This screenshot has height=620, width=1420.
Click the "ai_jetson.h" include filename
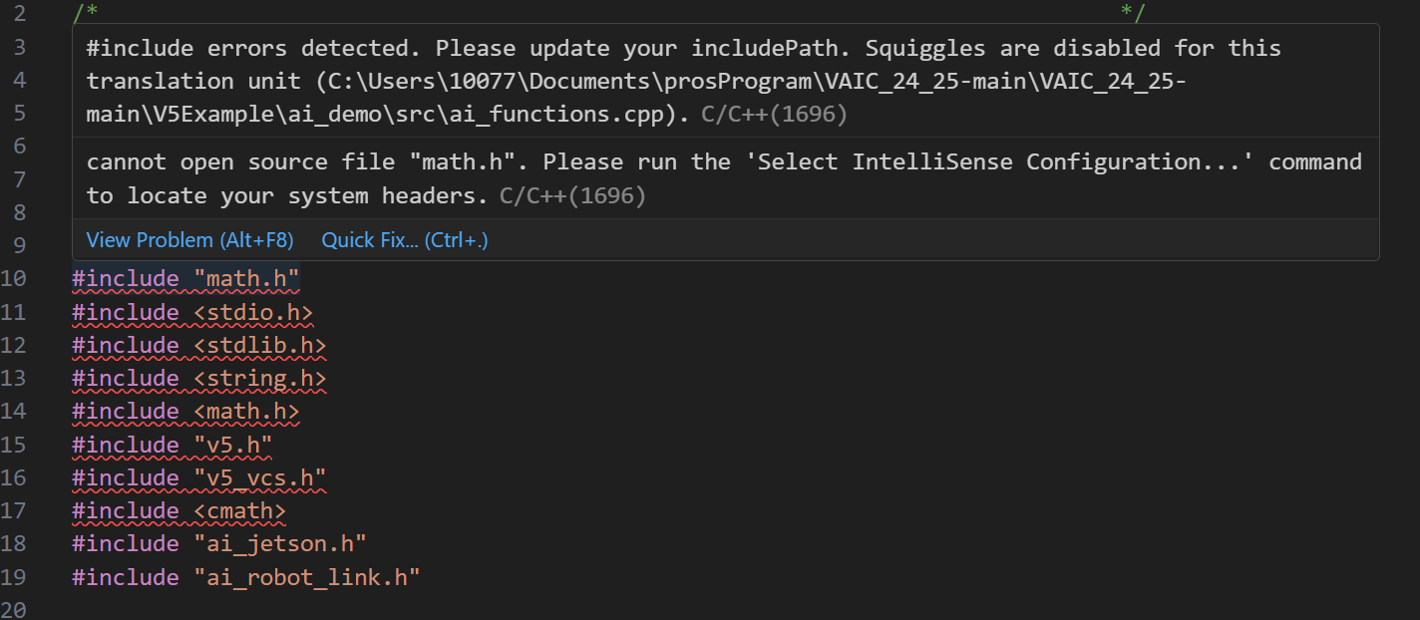[280, 544]
